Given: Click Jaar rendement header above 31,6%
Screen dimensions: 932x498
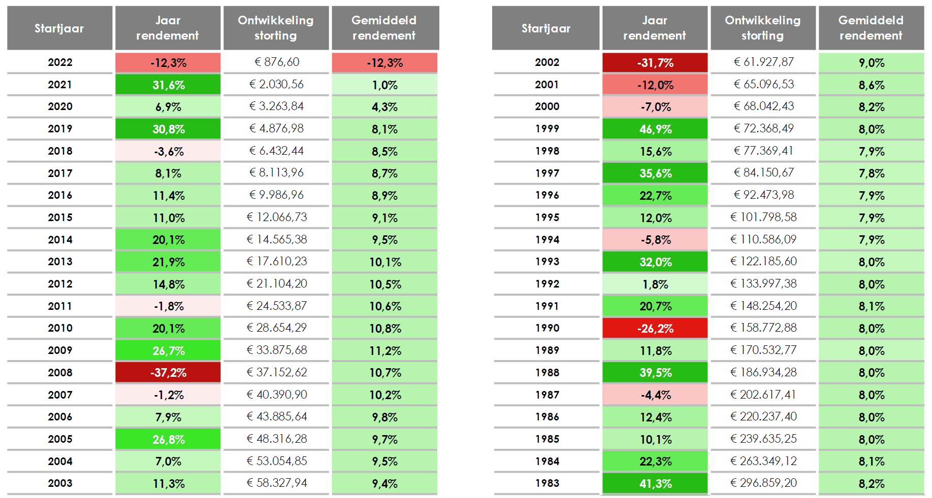Looking at the screenshot, I should [x=168, y=28].
